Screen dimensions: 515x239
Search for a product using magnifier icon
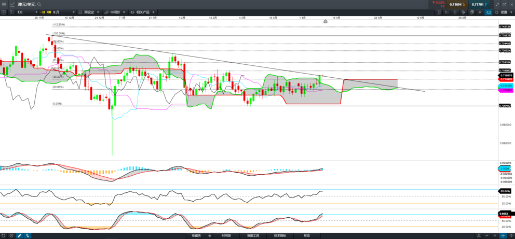(x=39, y=5)
